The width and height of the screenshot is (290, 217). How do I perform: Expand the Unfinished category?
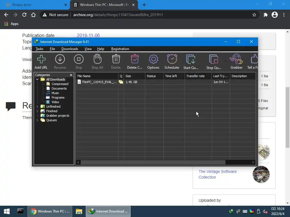click(37, 107)
